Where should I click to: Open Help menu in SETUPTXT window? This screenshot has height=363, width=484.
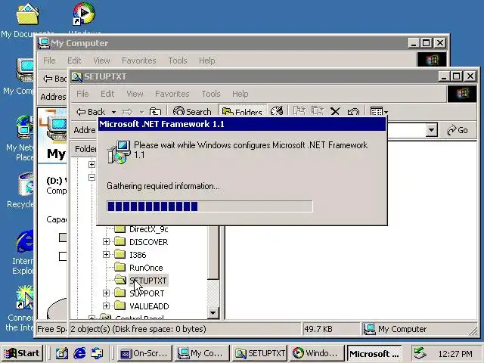coord(240,94)
